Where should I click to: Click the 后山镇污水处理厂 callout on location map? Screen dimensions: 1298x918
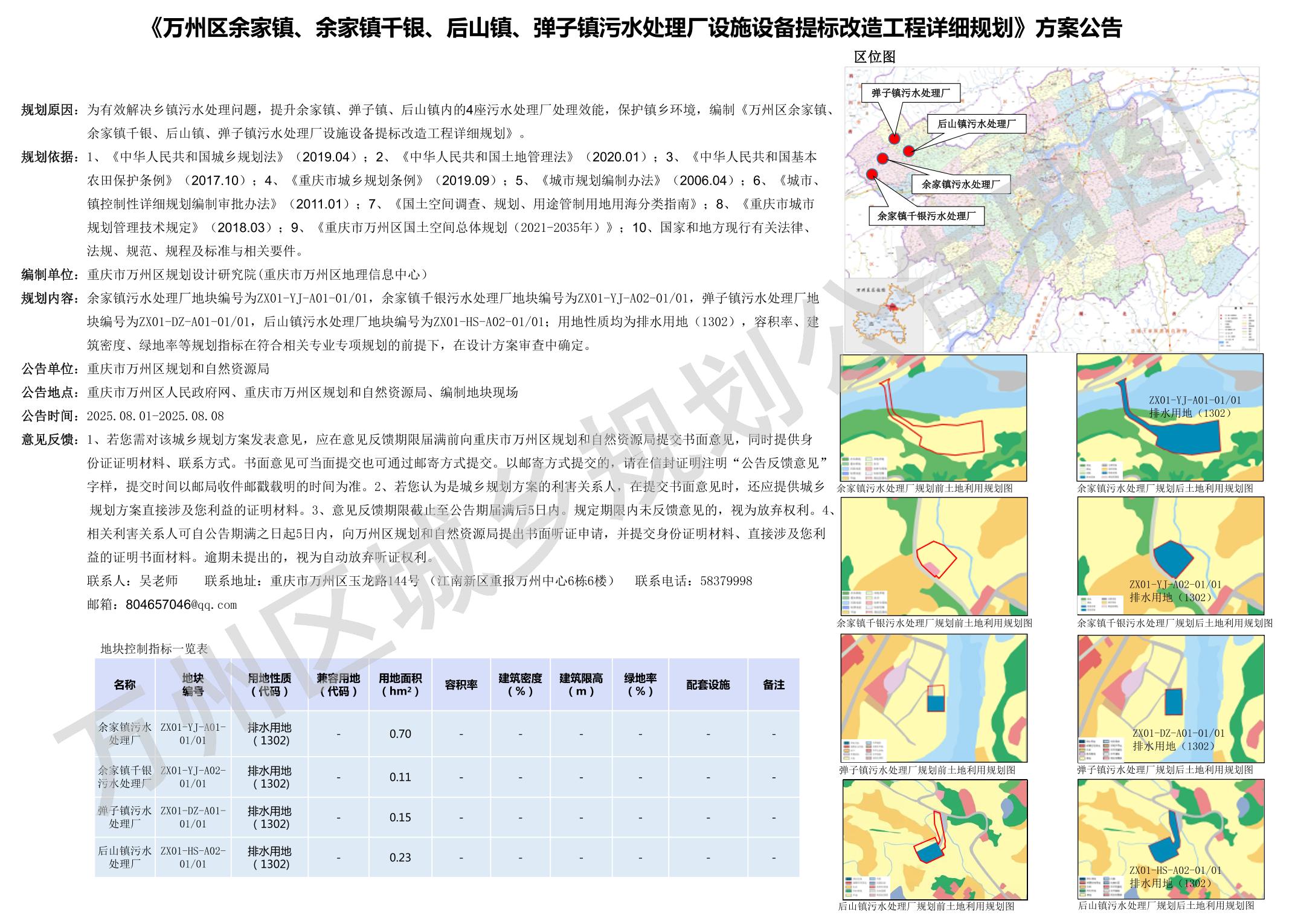click(x=976, y=124)
